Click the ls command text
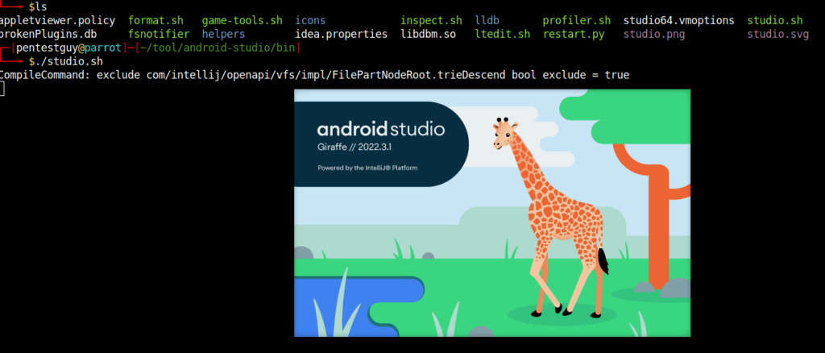 click(x=40, y=7)
